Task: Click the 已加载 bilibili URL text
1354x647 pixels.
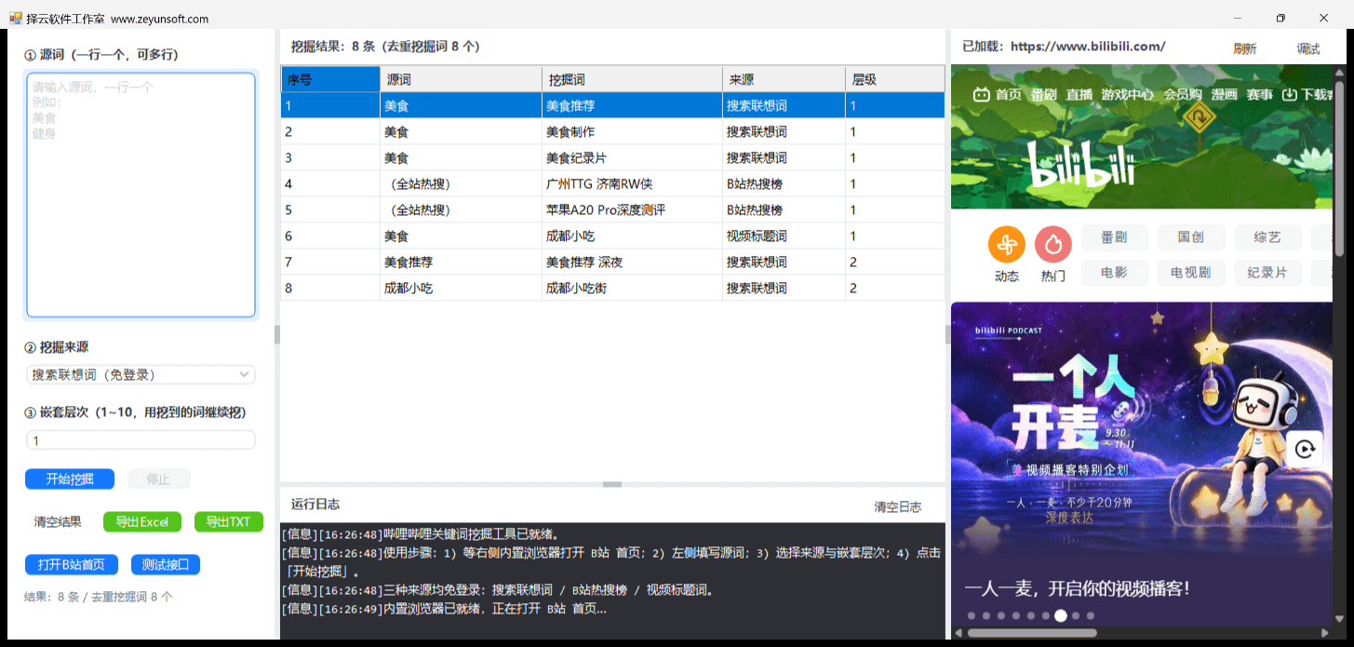Action: (1064, 46)
